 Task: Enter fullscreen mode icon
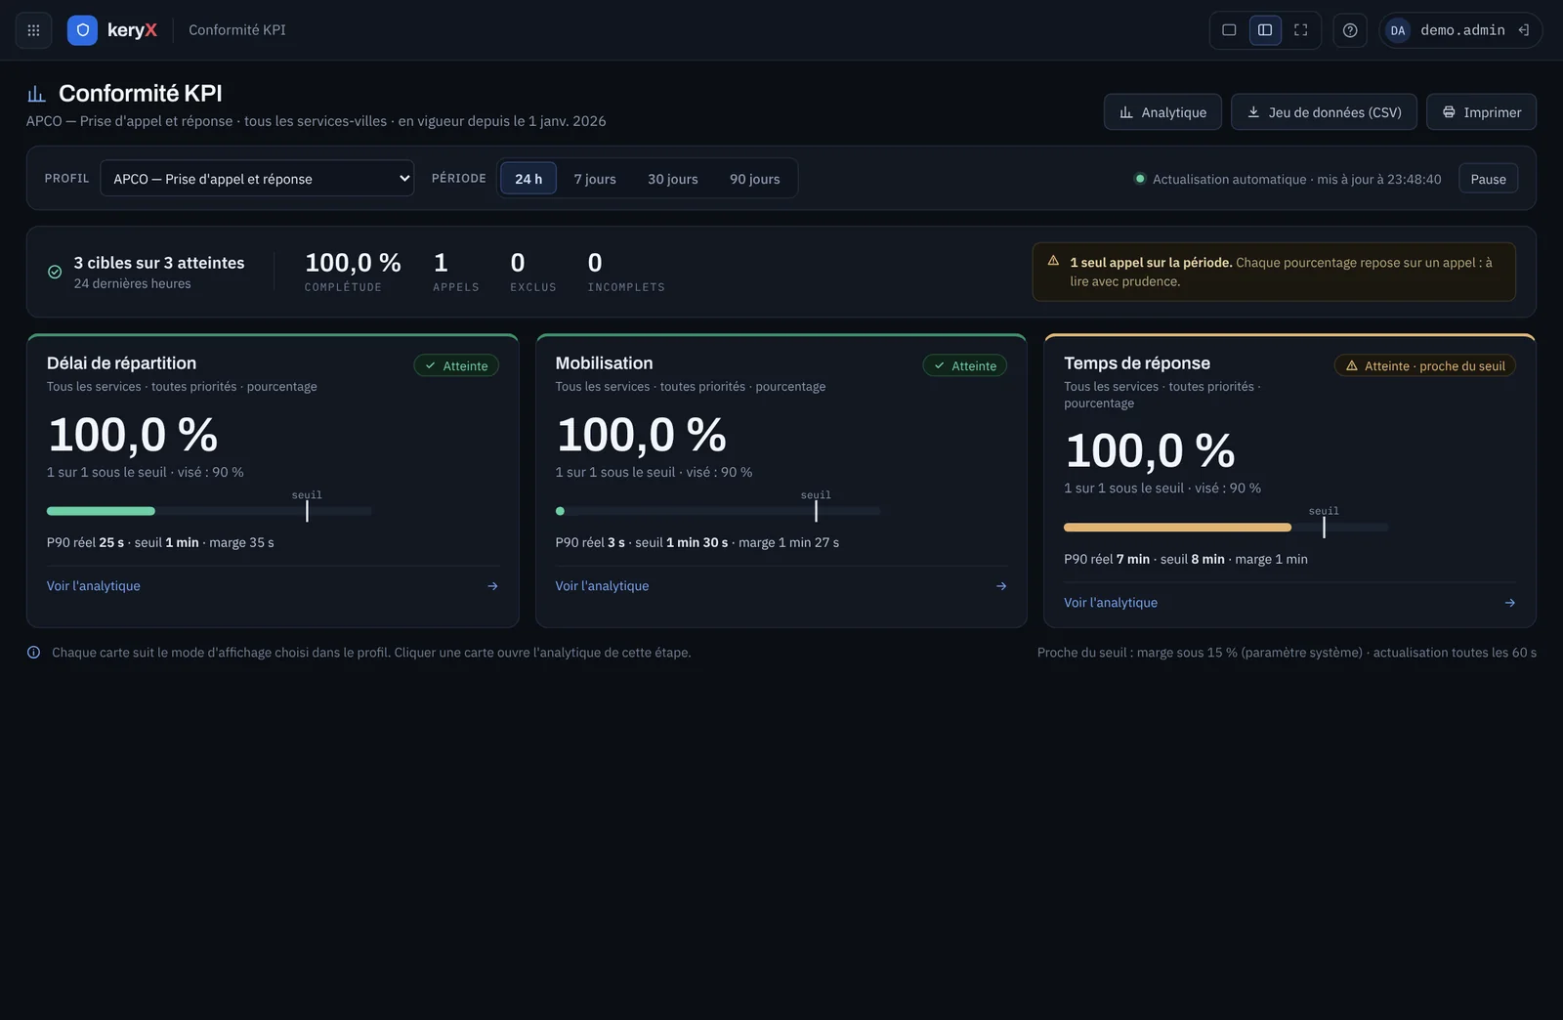(1300, 30)
